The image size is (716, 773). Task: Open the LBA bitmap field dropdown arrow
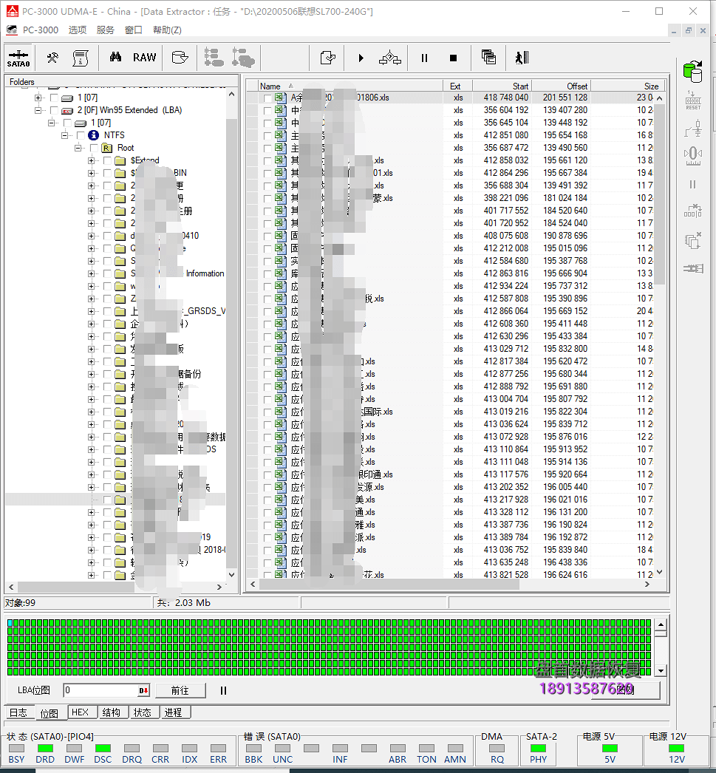pyautogui.click(x=143, y=691)
